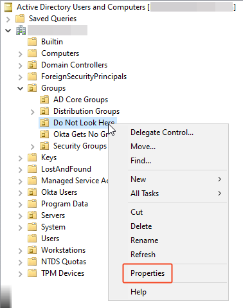Click the Active Directory Users and Computers root icon
The width and height of the screenshot is (243, 308).
click(8, 7)
